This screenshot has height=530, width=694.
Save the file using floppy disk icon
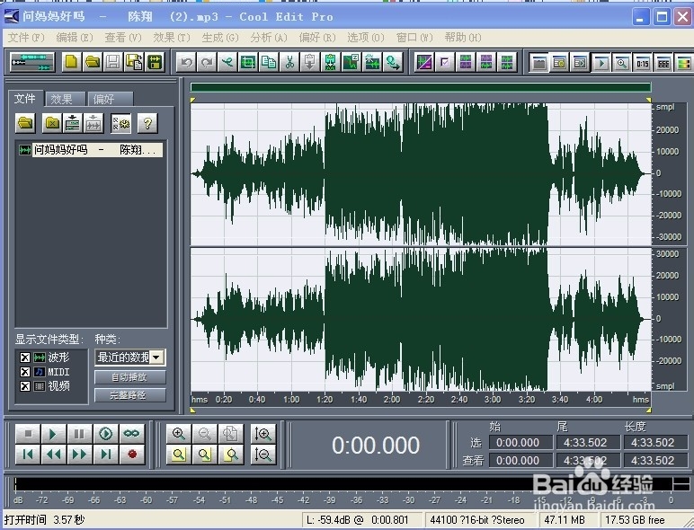pos(113,62)
